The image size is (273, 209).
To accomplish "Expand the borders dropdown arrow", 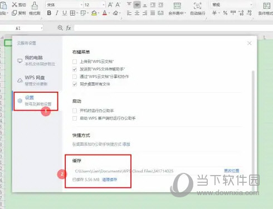I will (77, 13).
